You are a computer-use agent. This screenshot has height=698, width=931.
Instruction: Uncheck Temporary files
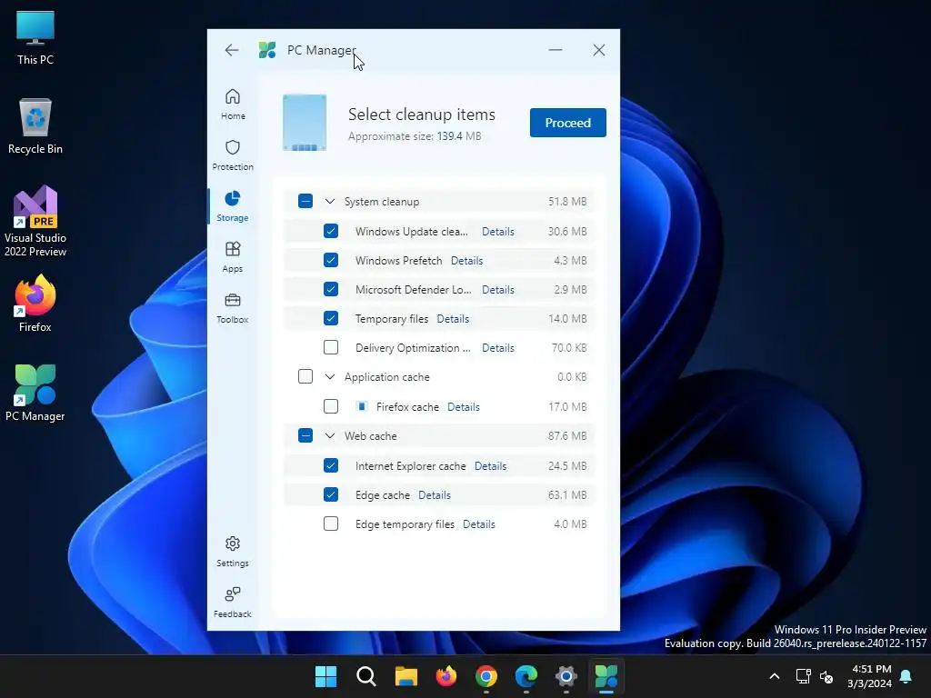point(331,318)
